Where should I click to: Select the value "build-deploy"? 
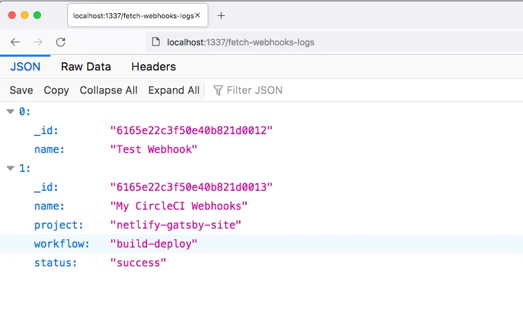click(x=154, y=244)
